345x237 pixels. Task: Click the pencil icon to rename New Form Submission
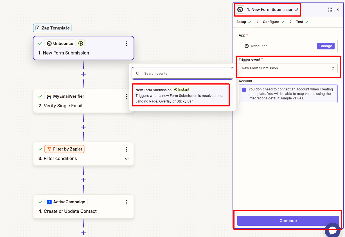tap(297, 9)
